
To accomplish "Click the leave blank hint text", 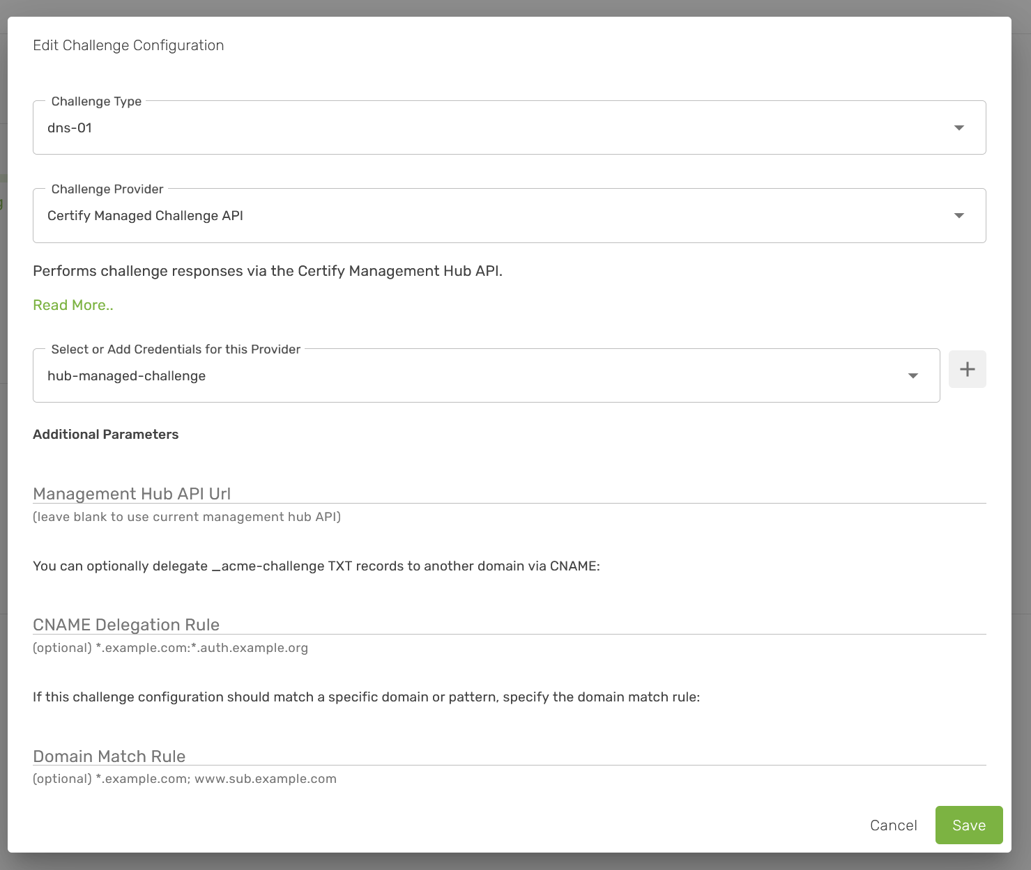I will point(187,517).
